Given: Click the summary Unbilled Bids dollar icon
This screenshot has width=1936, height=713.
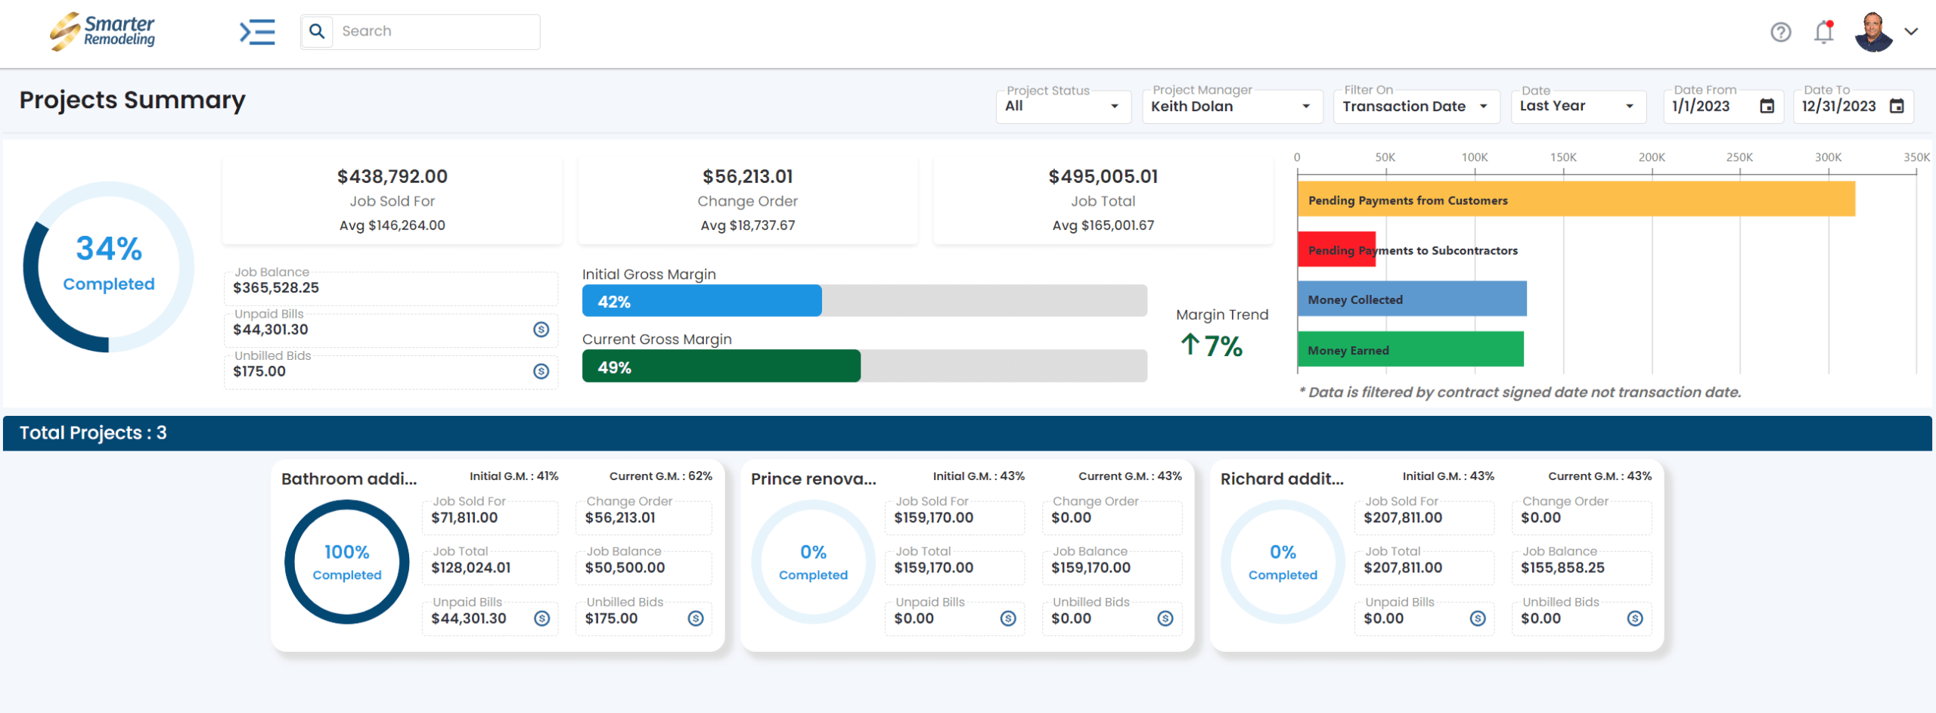Looking at the screenshot, I should [x=541, y=371].
